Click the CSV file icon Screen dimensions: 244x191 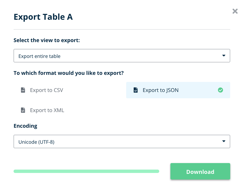(x=23, y=90)
